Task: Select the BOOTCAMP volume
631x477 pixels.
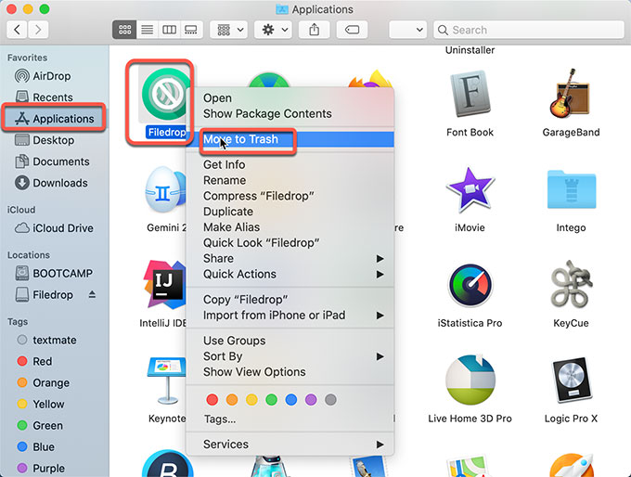Action: (x=54, y=274)
